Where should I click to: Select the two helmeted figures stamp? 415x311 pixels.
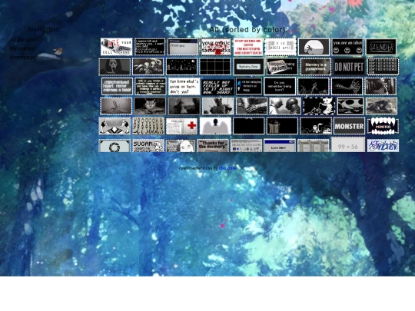285,106
